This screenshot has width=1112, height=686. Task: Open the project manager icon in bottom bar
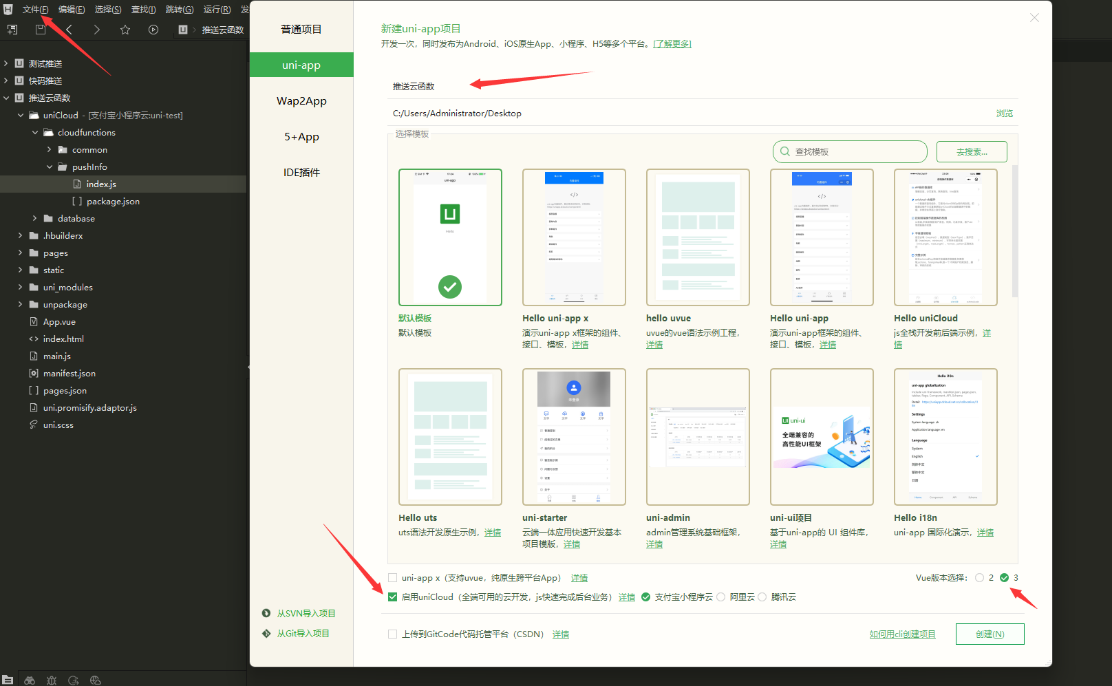tap(8, 680)
